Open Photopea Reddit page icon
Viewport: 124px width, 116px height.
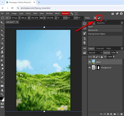click(113, 14)
